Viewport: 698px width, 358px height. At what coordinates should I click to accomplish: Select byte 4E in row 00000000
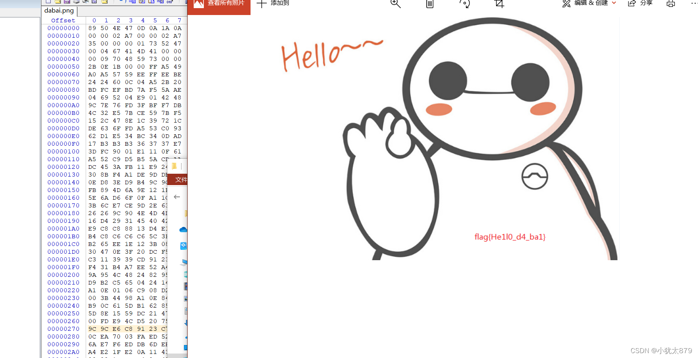pos(117,28)
